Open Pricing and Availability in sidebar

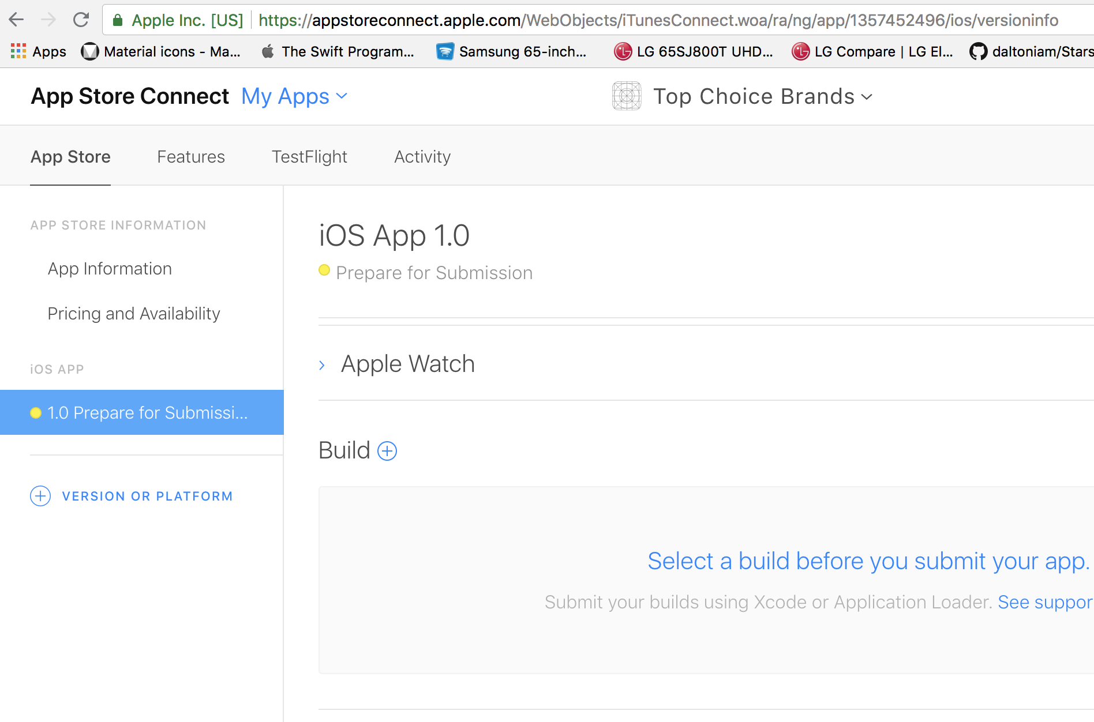134,314
